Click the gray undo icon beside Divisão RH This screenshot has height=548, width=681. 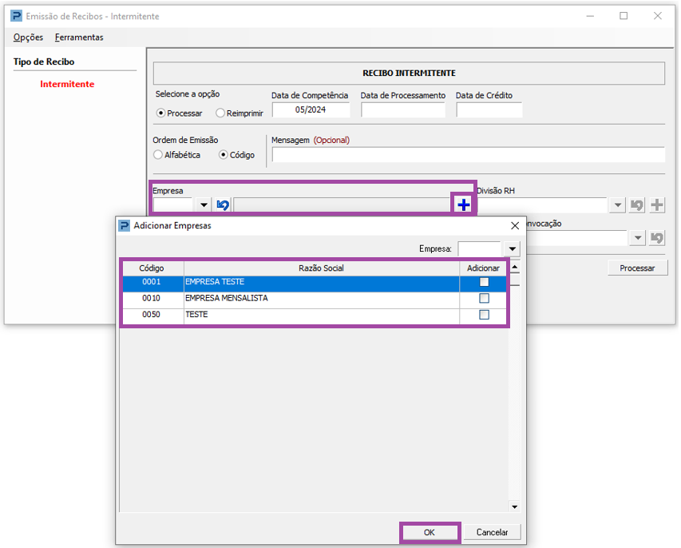pos(637,205)
